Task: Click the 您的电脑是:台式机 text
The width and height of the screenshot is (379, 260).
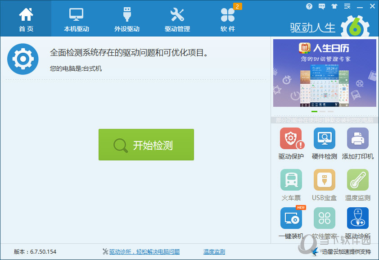Action: tap(76, 68)
